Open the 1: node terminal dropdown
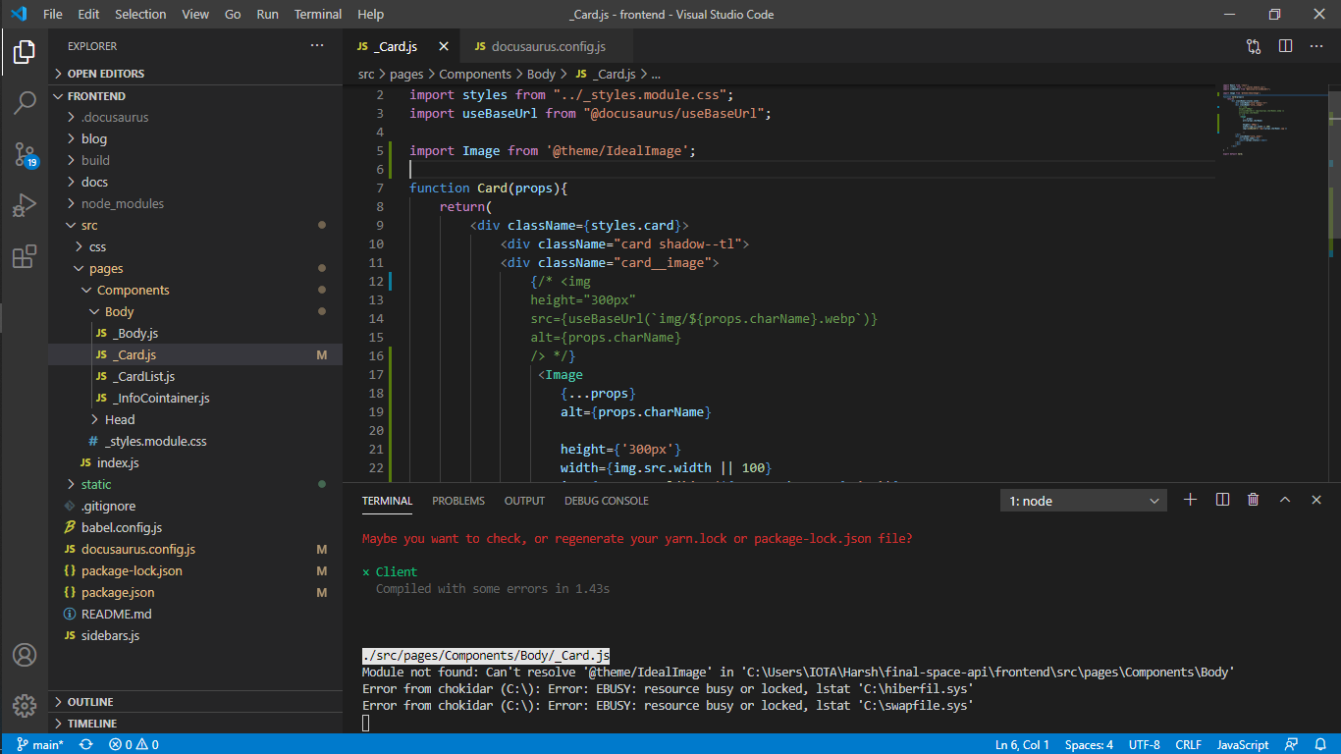 click(1083, 500)
